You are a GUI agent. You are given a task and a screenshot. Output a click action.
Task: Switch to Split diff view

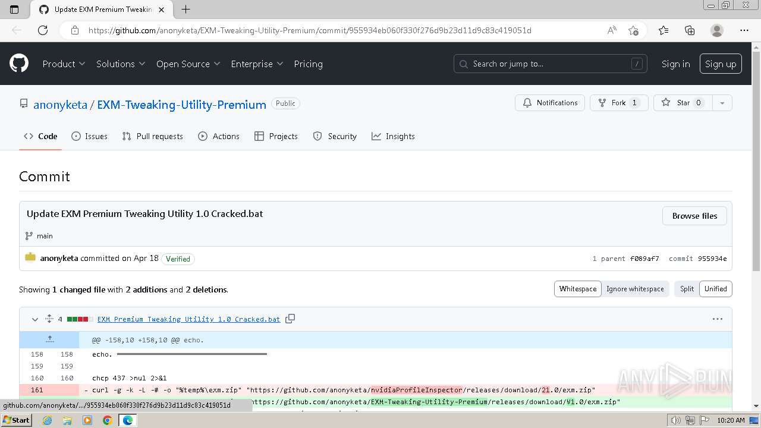point(687,289)
